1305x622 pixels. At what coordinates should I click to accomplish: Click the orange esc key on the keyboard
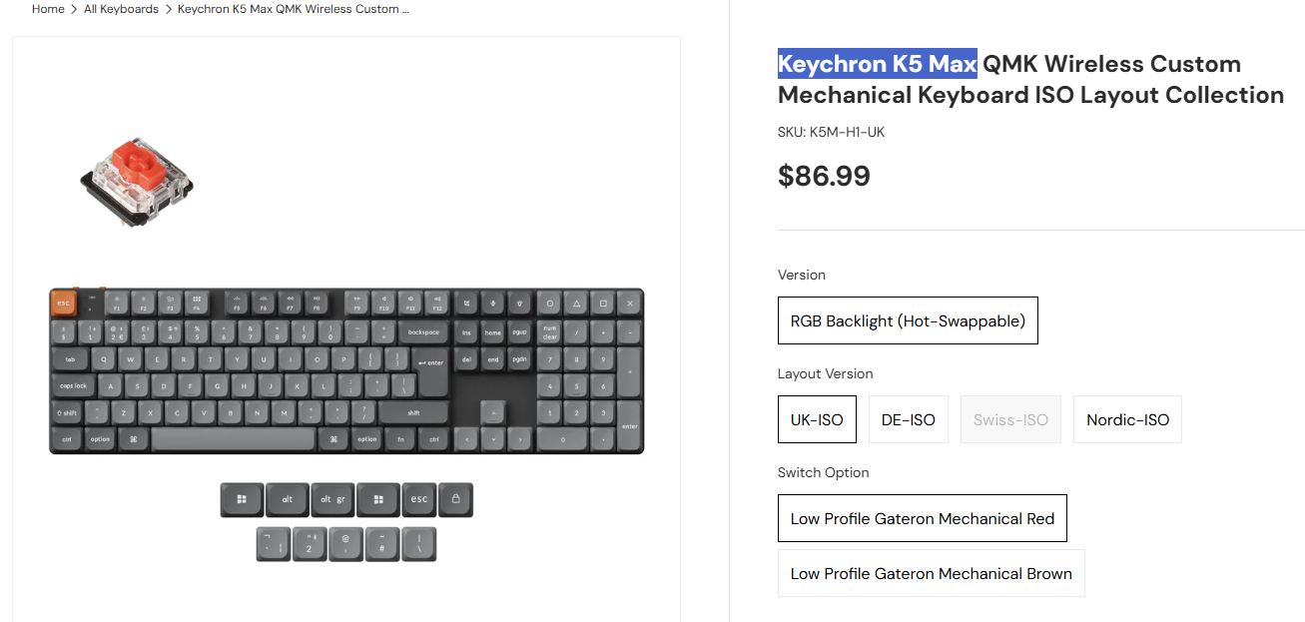[64, 303]
